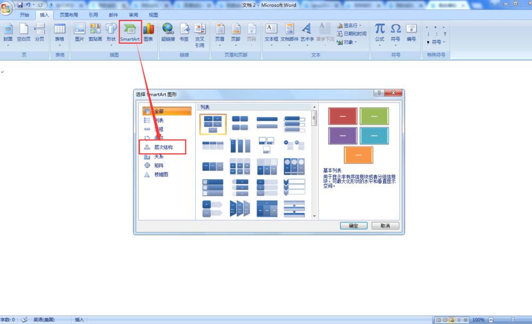This screenshot has height=324, width=532.
Task: Switch to the 开始 Home tab
Action: (24, 15)
